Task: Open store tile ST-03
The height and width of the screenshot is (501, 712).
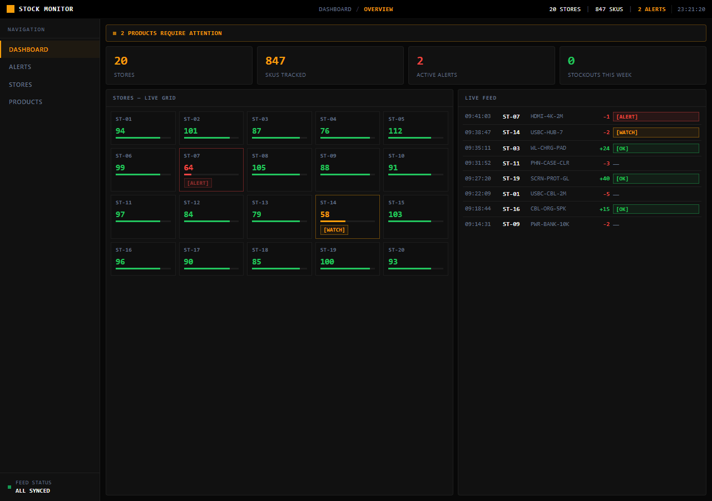Action: (279, 128)
